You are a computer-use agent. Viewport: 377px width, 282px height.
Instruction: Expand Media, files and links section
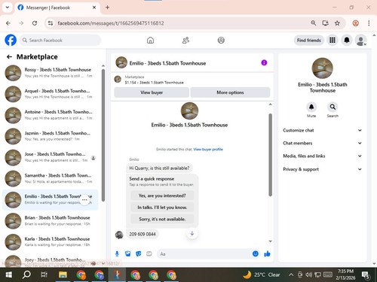pos(323,156)
